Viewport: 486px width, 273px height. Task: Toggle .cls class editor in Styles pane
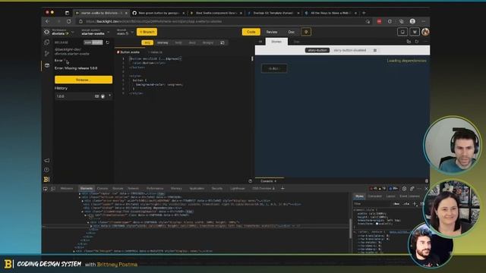click(406, 204)
